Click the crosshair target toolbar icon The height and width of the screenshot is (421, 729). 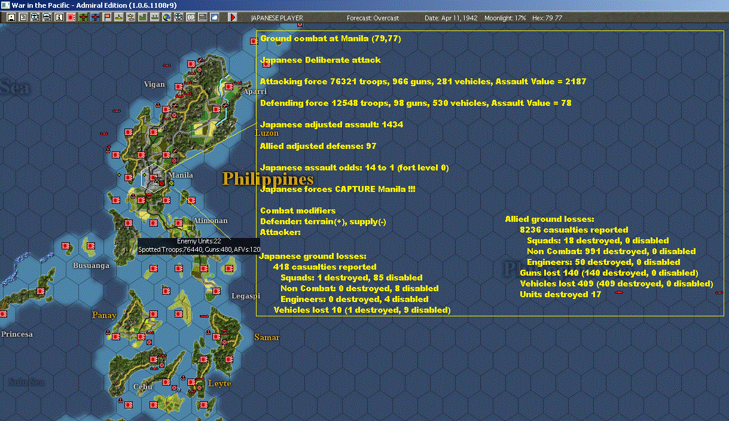tap(178, 17)
